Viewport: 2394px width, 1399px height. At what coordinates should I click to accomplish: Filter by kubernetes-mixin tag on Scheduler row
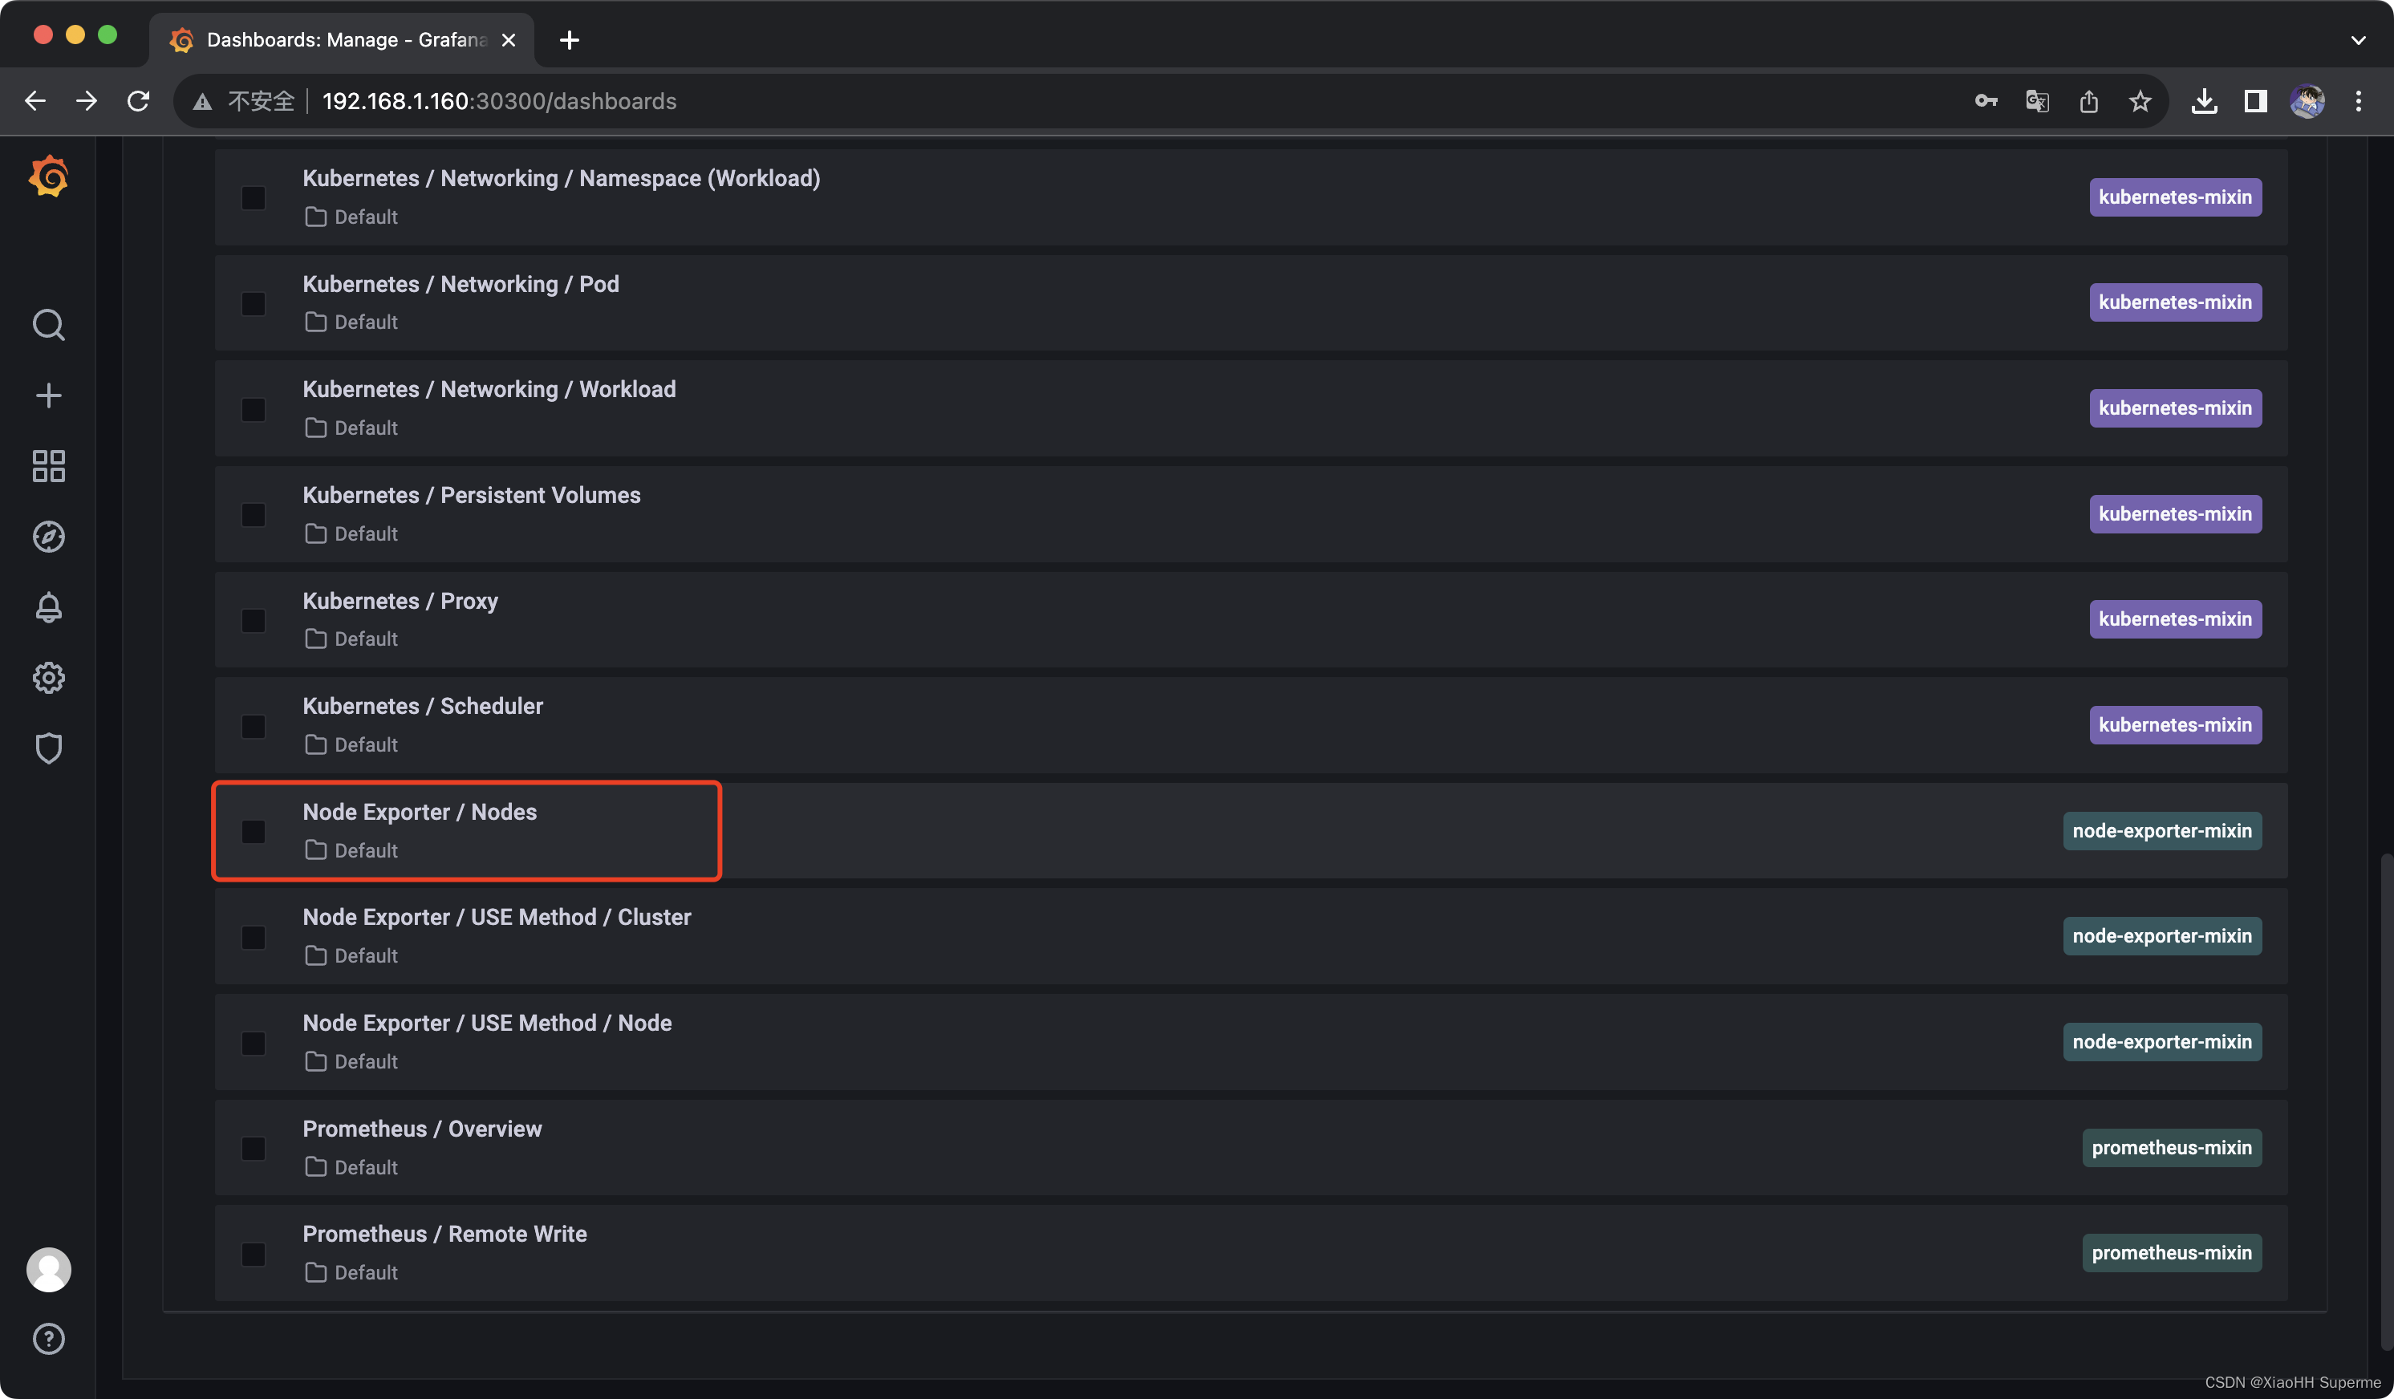[x=2176, y=724]
